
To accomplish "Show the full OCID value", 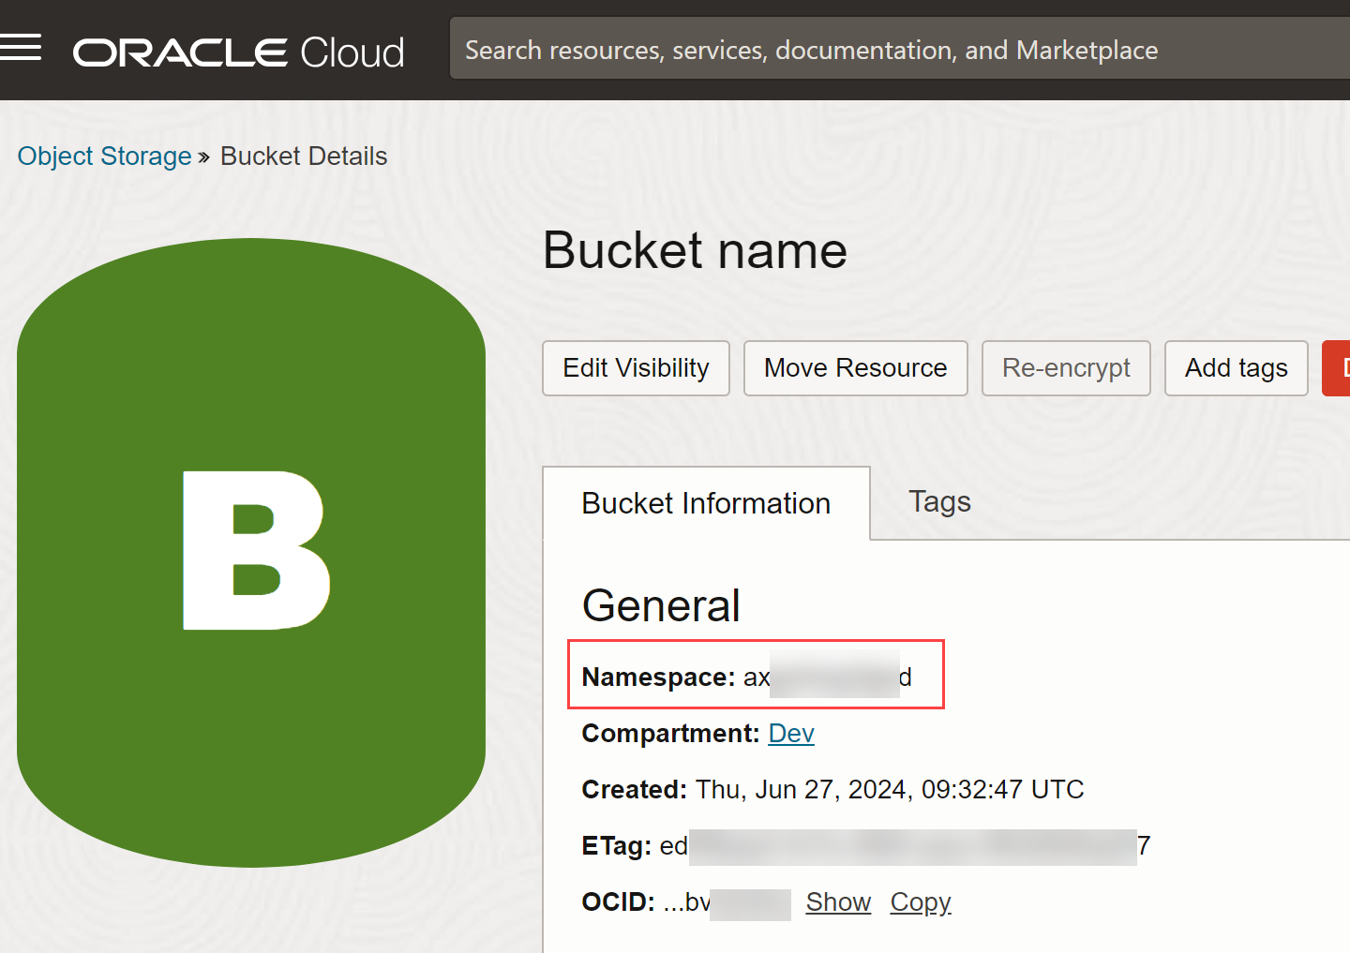I will point(838,901).
